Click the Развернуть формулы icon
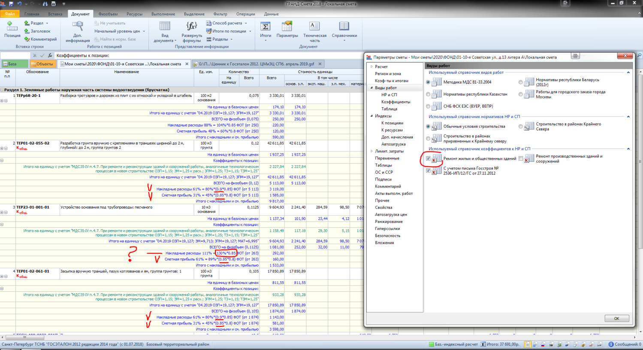Image resolution: width=643 pixels, height=350 pixels. [x=191, y=27]
